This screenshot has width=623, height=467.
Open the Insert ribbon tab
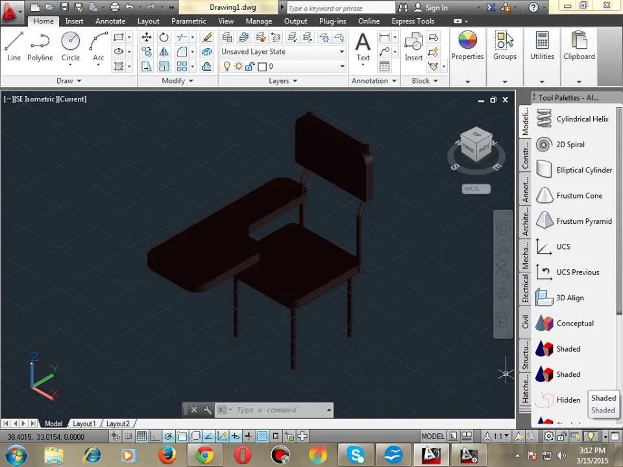point(74,21)
